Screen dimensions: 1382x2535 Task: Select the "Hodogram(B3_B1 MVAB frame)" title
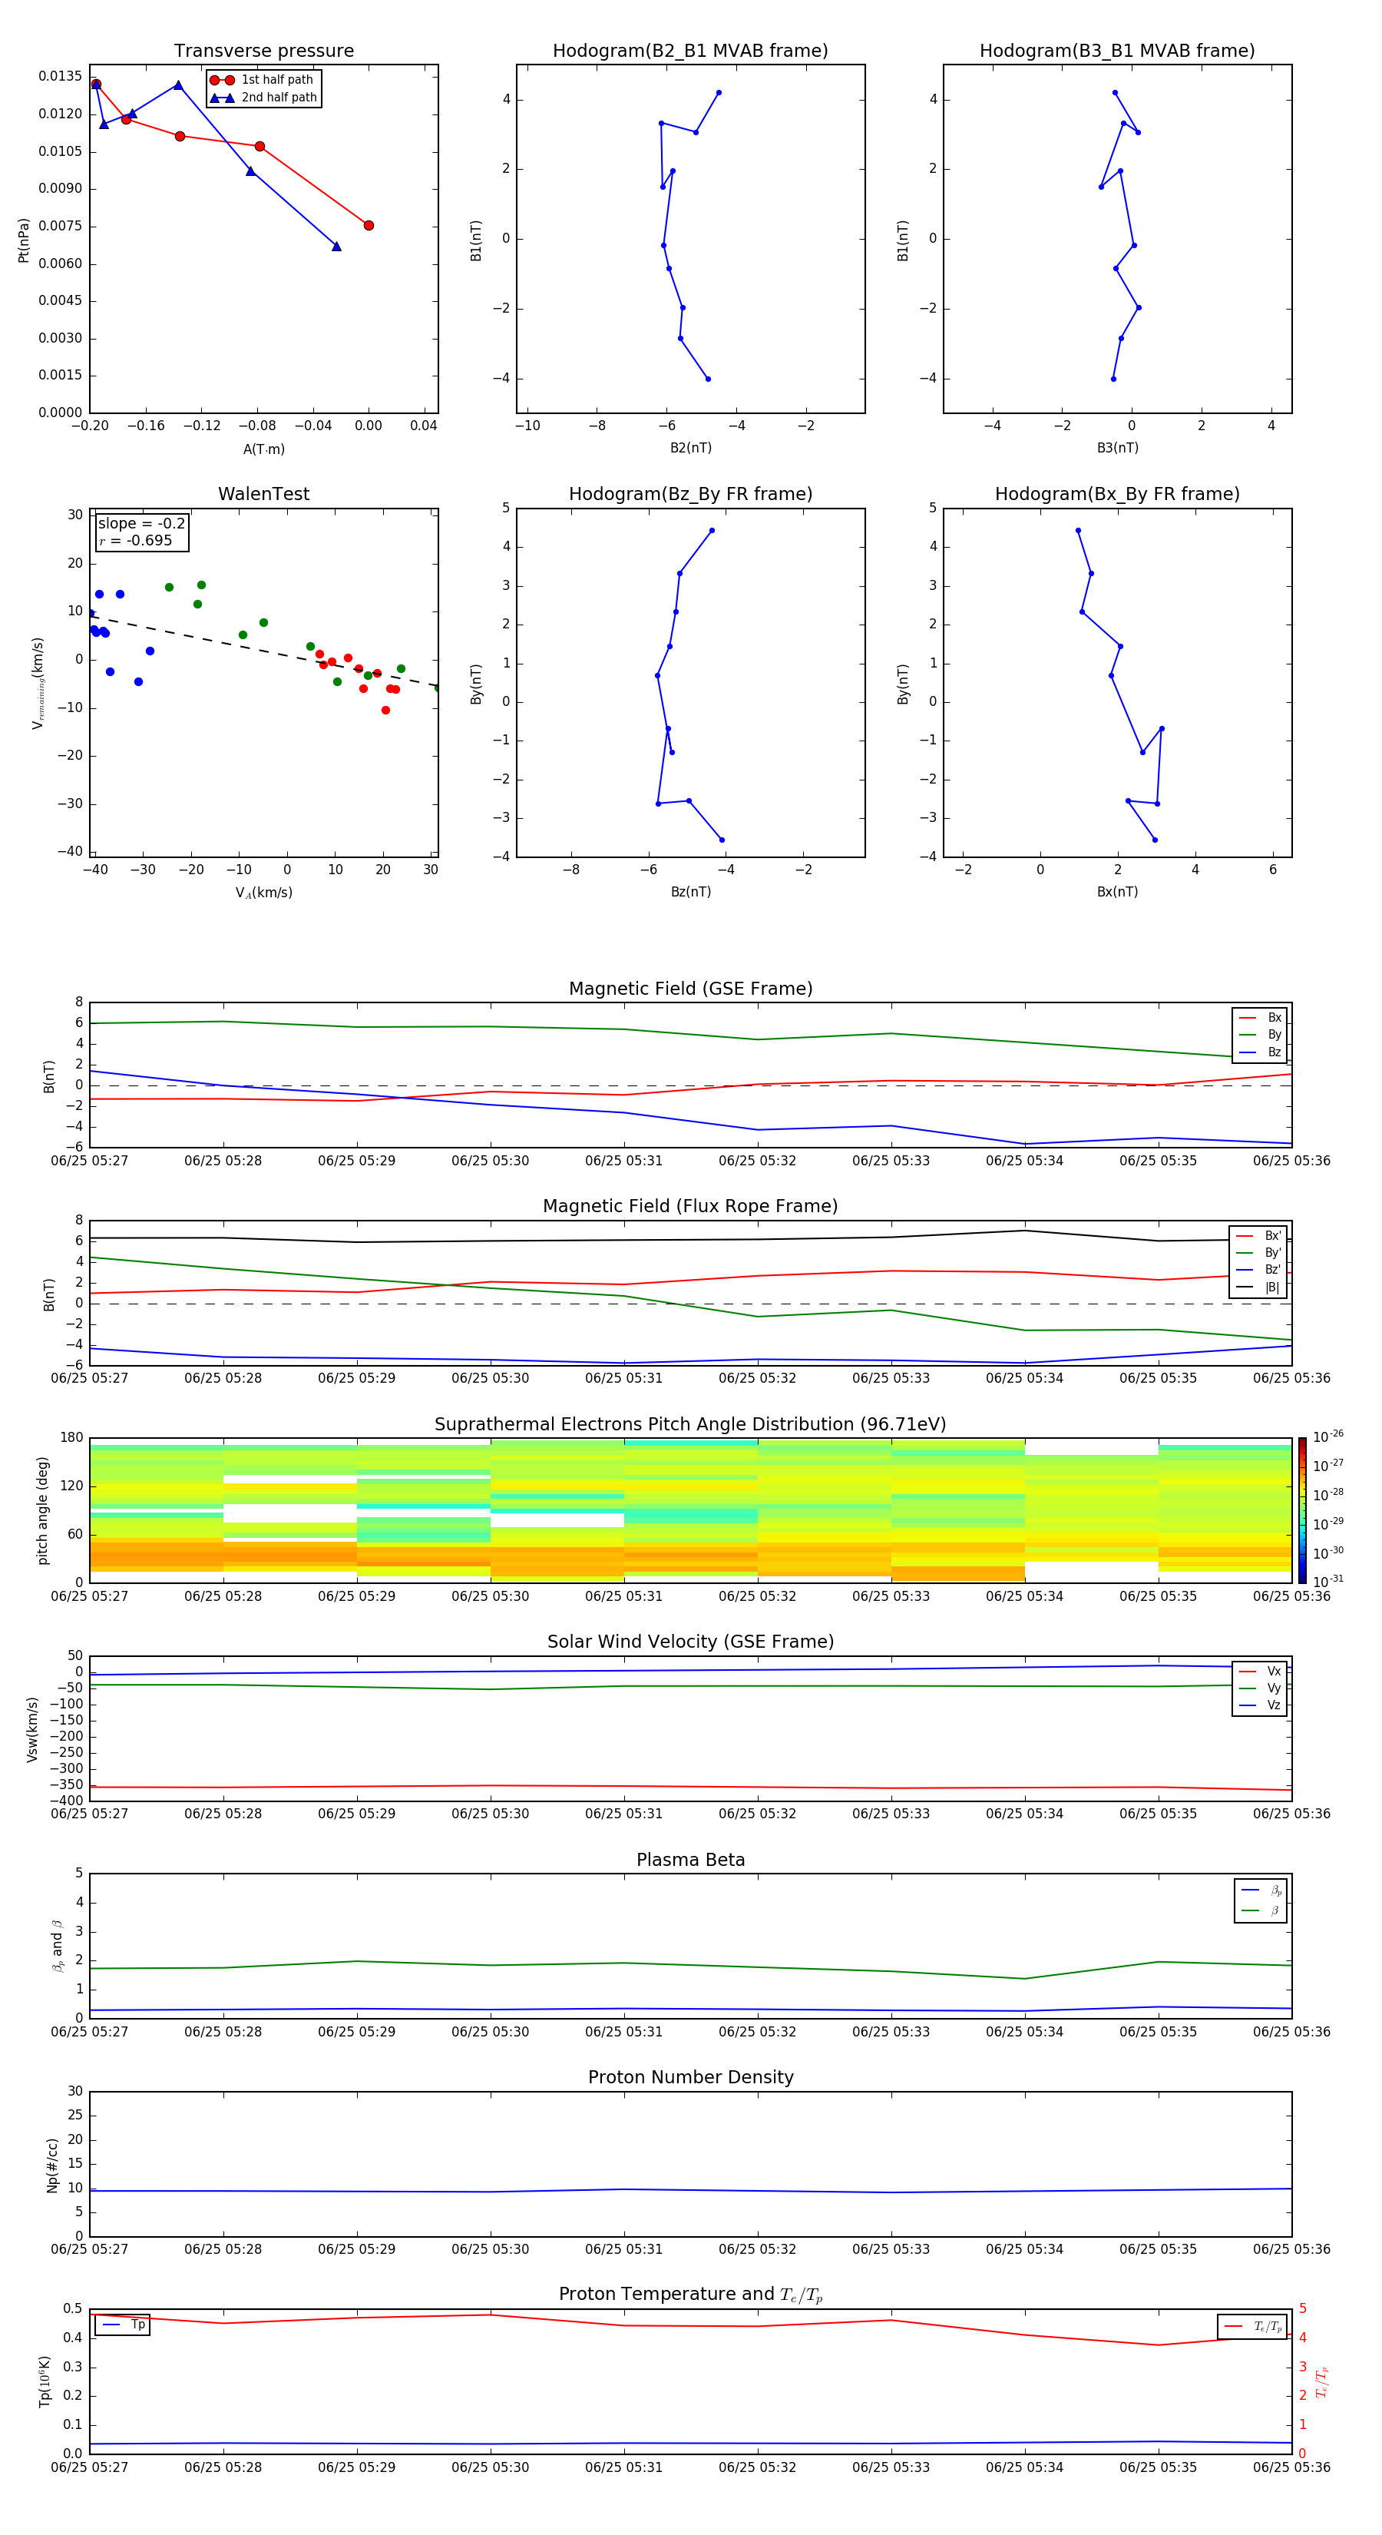click(x=1117, y=51)
